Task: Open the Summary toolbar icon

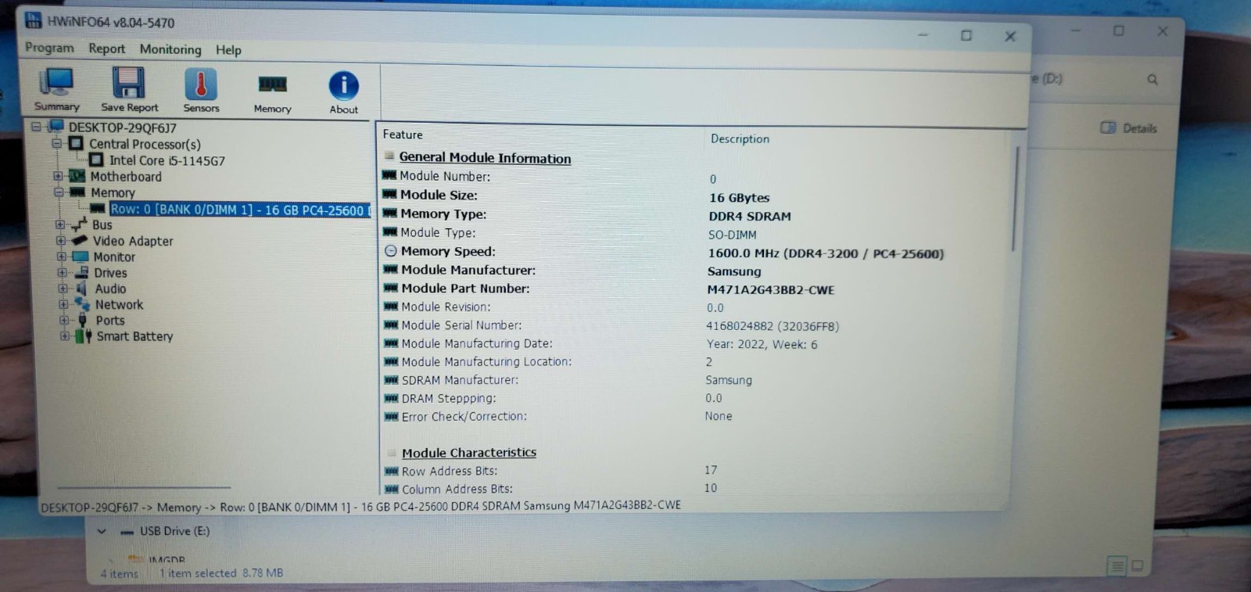Action: pos(56,88)
